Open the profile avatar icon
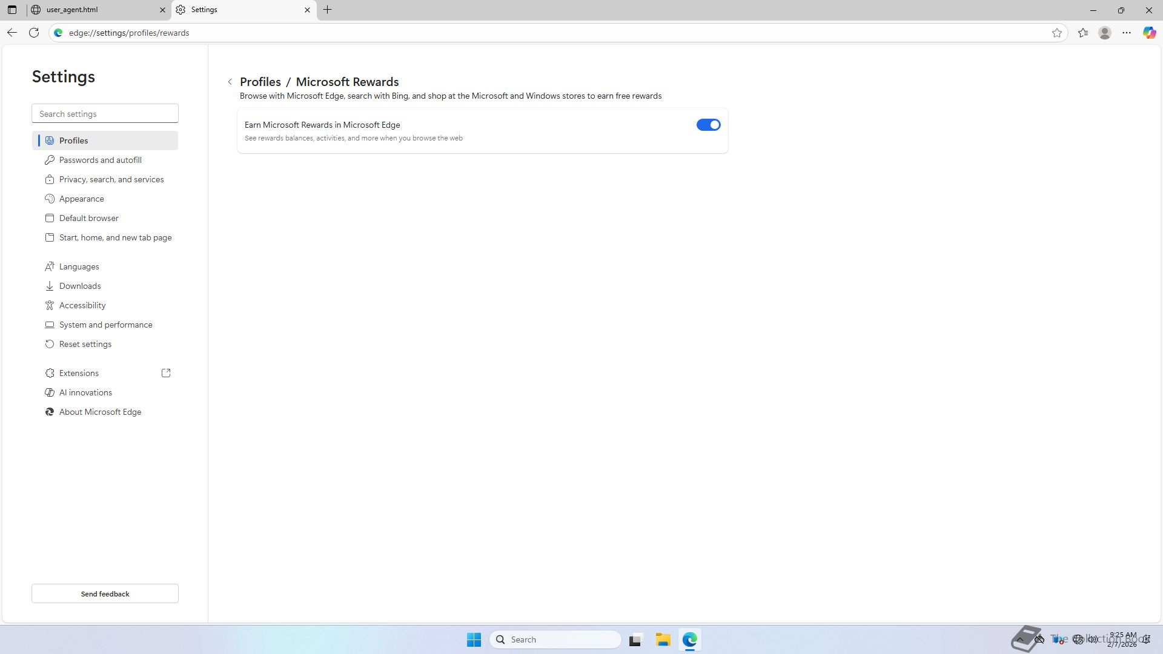 point(1105,33)
